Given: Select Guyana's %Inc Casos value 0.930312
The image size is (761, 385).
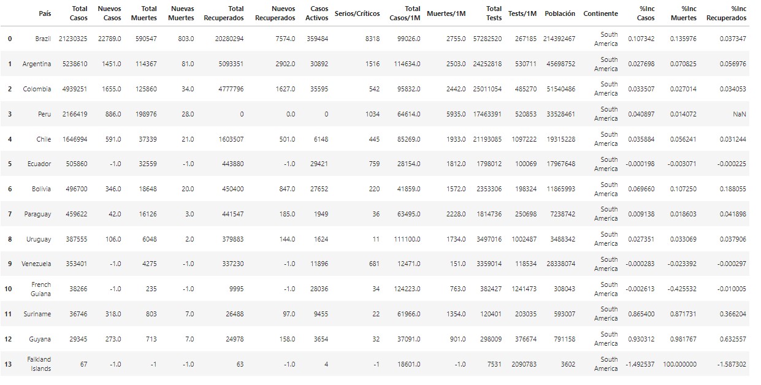Looking at the screenshot, I should 641,339.
